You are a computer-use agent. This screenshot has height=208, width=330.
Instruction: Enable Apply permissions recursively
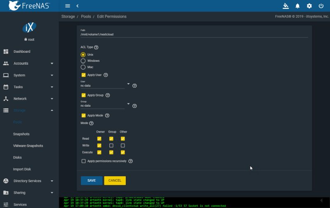(84, 161)
